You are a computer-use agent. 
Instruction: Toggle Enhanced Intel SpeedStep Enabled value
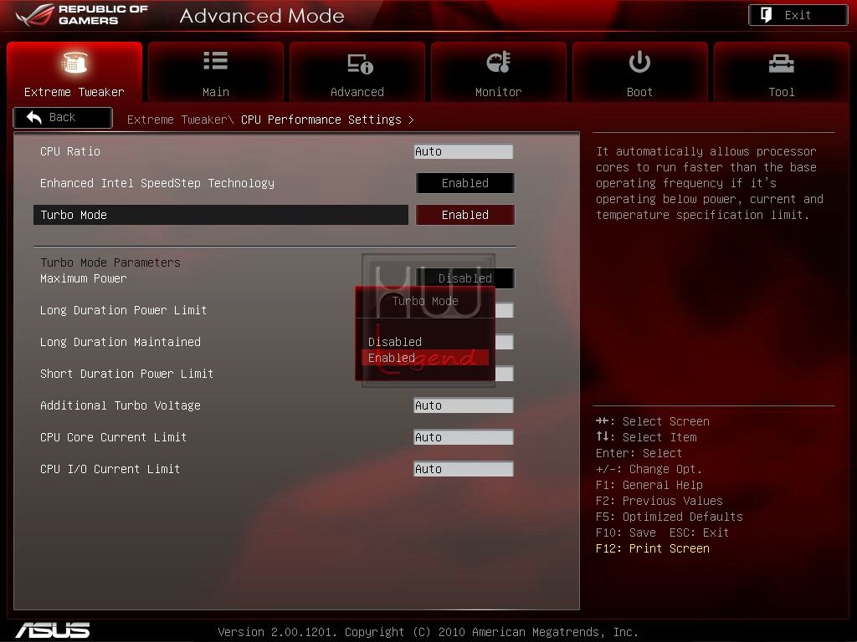pos(465,183)
